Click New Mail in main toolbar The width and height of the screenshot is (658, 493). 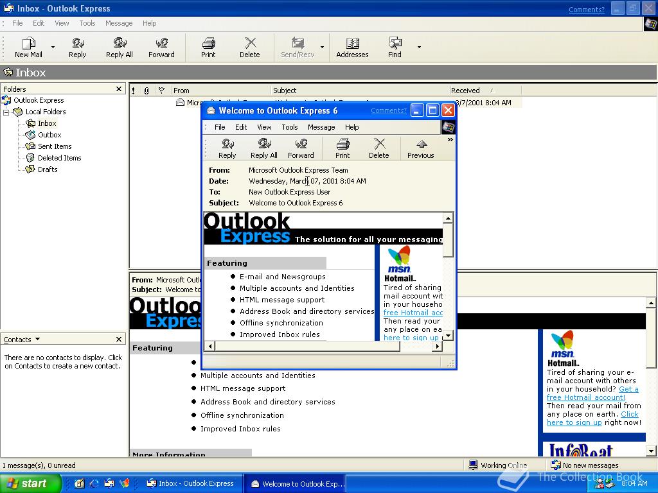point(28,48)
